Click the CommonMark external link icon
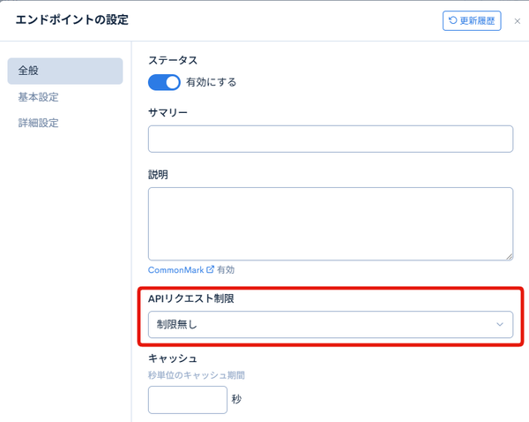Image resolution: width=529 pixels, height=422 pixels. pos(210,269)
